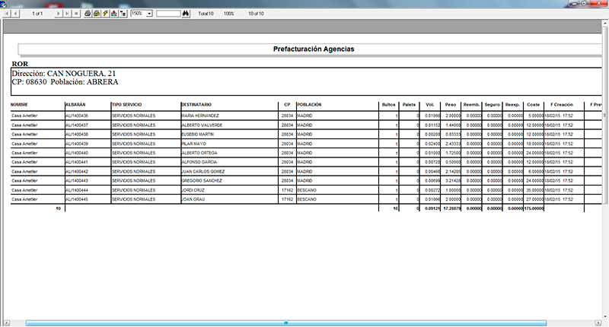Click the Palets column header
The width and height of the screenshot is (609, 327).
coord(409,105)
